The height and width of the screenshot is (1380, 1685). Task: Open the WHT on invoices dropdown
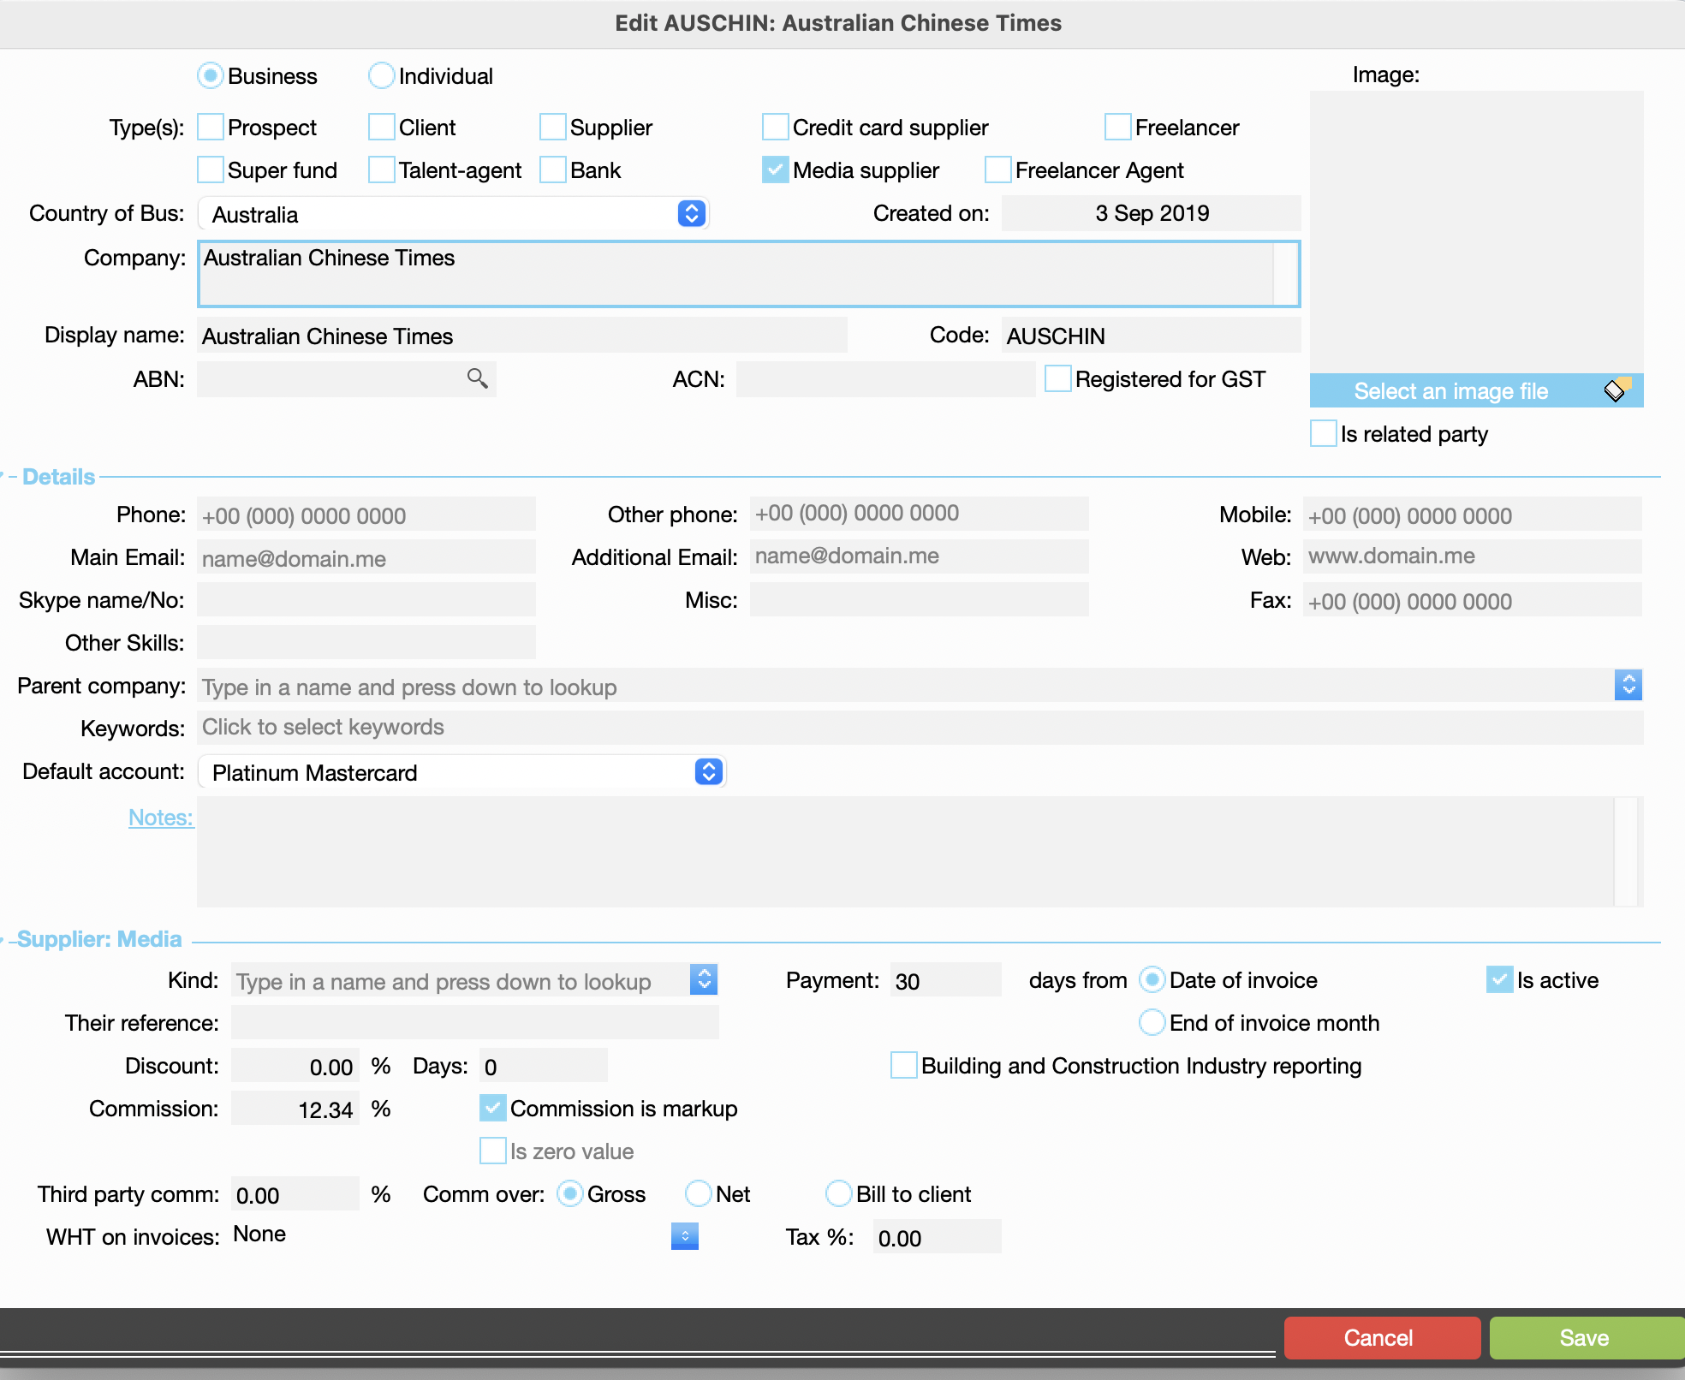pos(685,1236)
